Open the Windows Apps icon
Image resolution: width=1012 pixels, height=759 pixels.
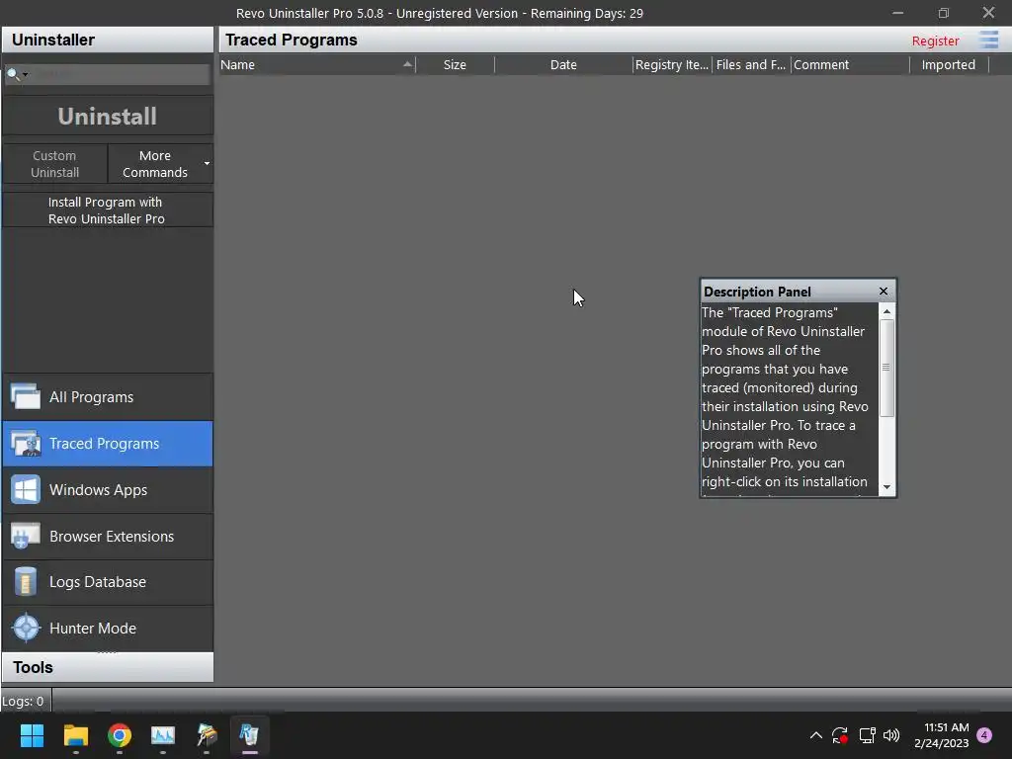(26, 490)
